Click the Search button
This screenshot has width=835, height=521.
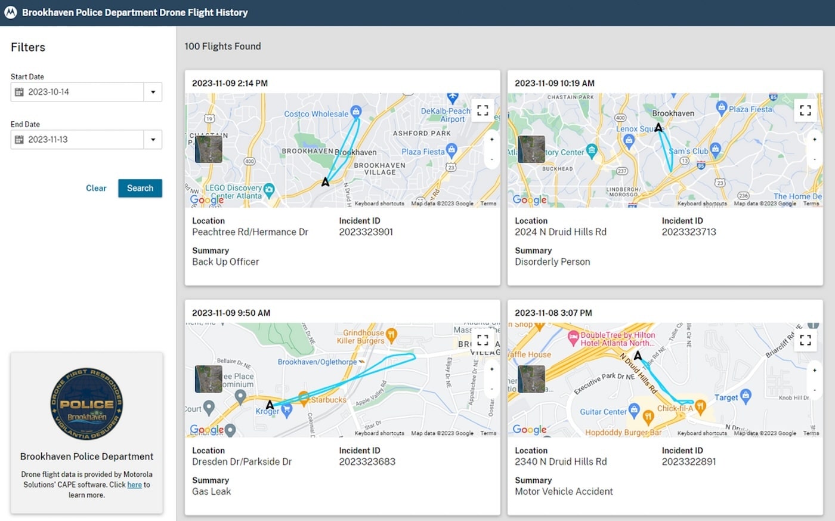(140, 188)
